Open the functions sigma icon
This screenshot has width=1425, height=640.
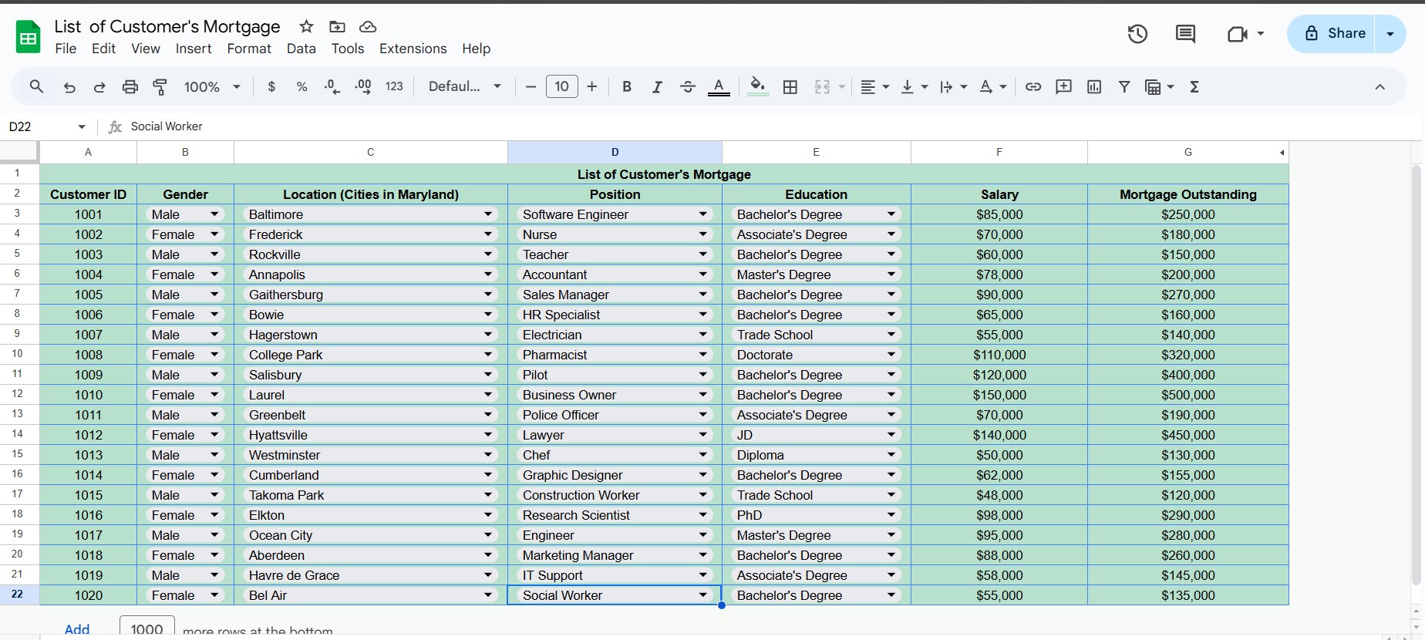[x=1194, y=87]
